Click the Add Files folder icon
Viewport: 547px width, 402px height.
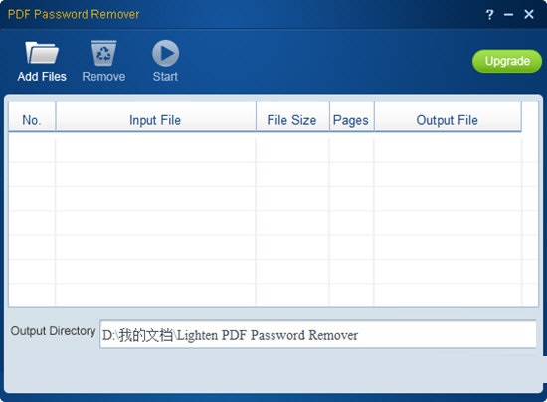(x=42, y=53)
